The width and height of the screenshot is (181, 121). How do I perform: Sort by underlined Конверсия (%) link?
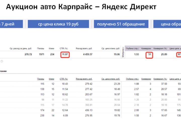160,79
